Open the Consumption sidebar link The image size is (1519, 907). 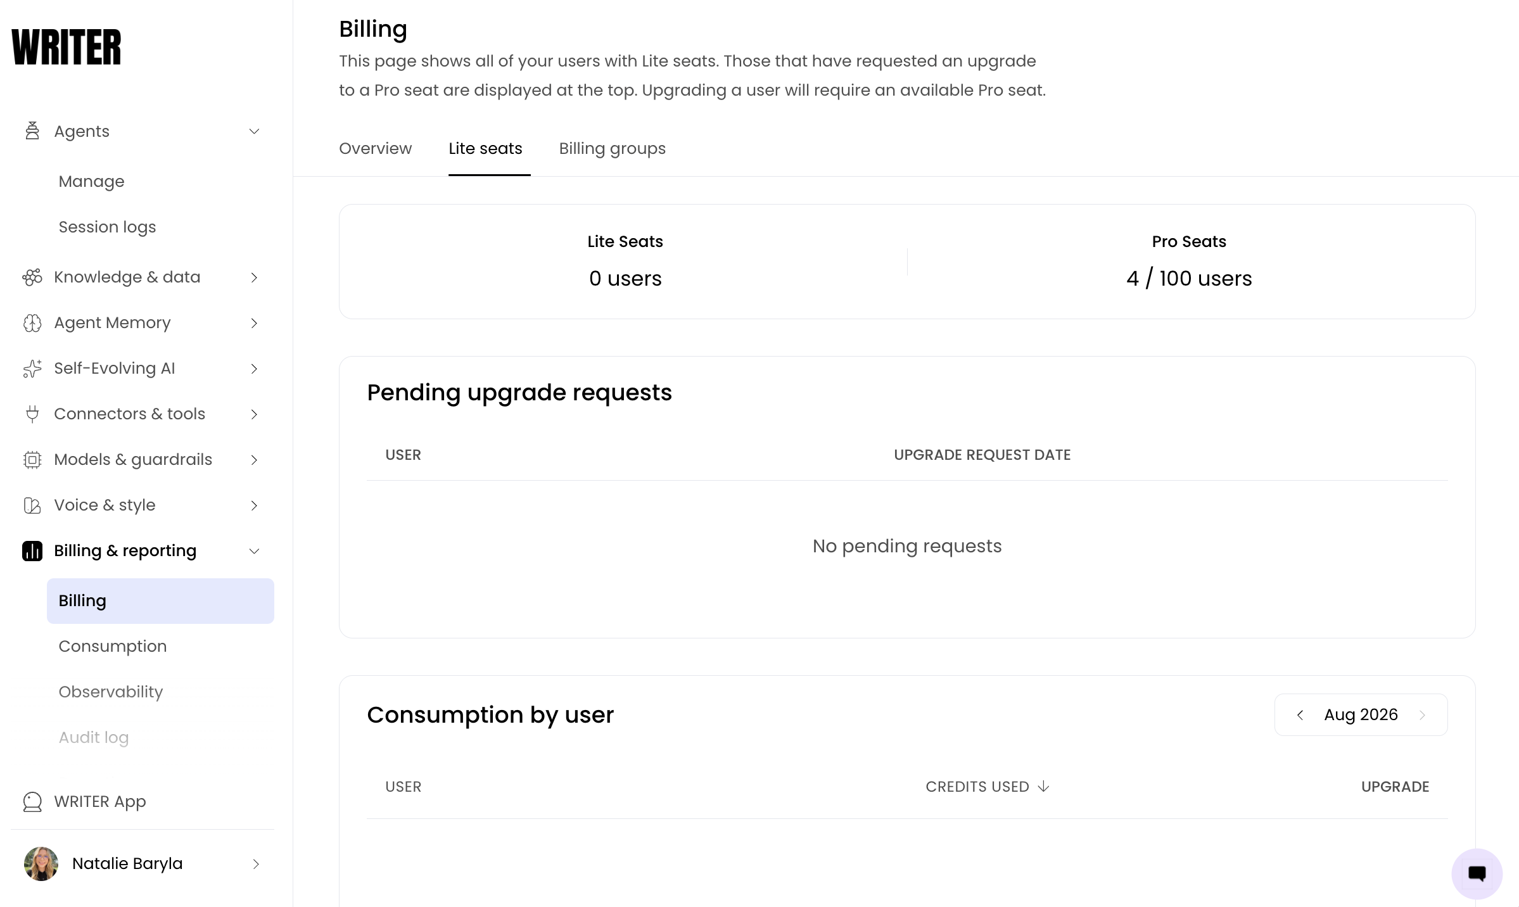[x=113, y=646]
